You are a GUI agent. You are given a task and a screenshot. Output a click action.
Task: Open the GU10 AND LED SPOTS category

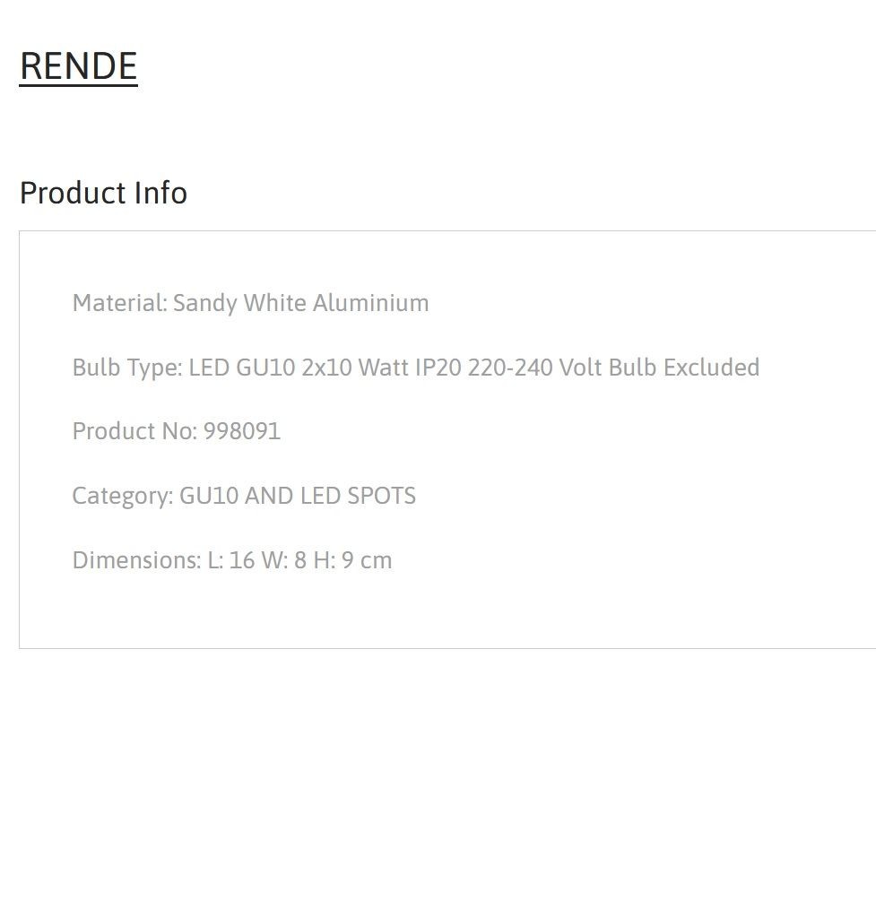(x=298, y=496)
